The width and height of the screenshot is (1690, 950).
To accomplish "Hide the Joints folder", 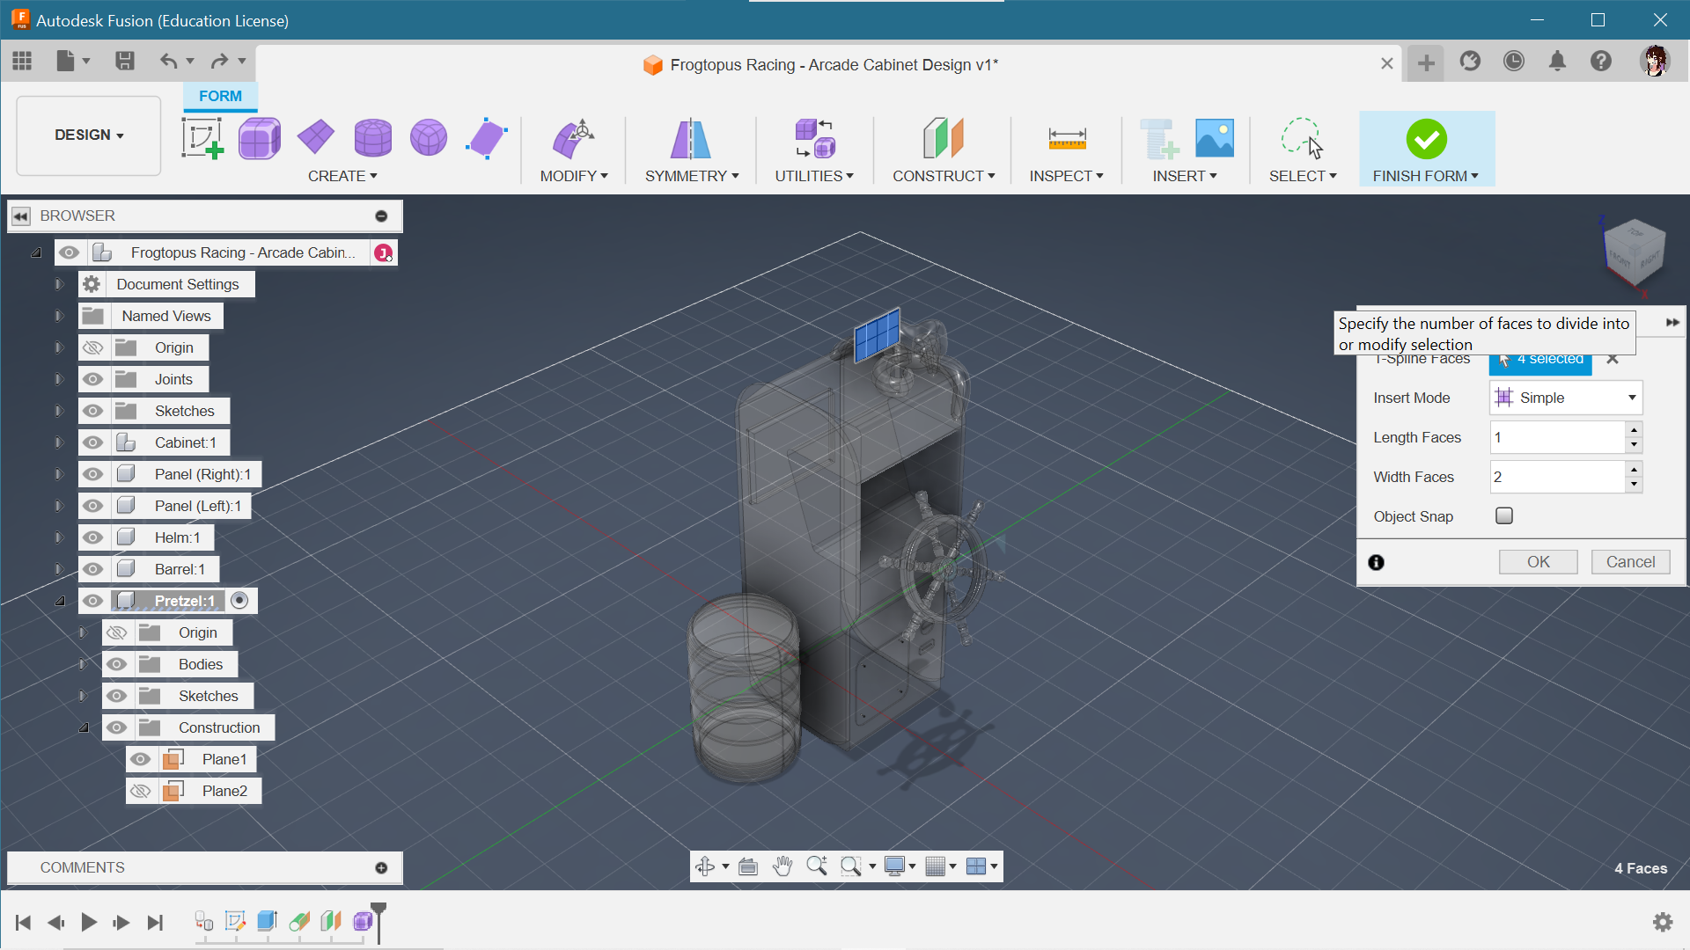I will [x=93, y=379].
